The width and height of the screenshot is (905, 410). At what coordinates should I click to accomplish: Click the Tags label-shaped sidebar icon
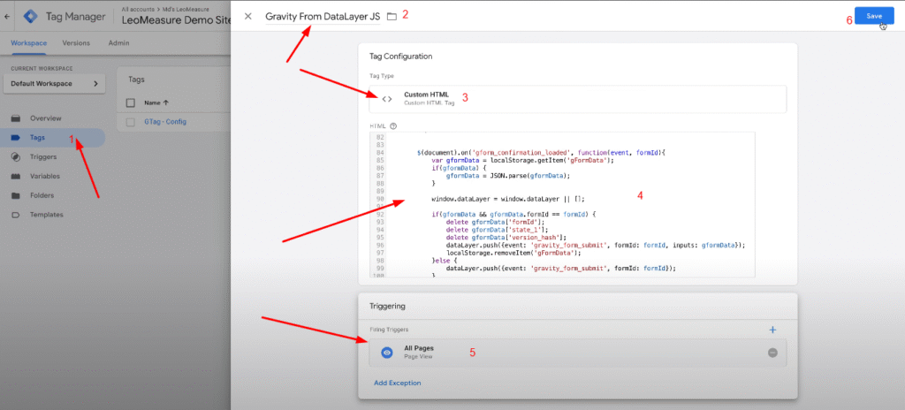click(16, 138)
